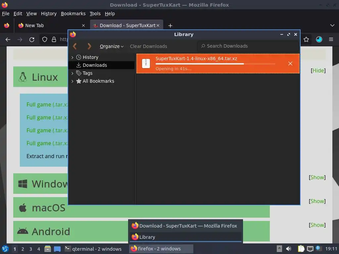Show the Windows download section
The height and width of the screenshot is (254, 339).
pos(317,177)
